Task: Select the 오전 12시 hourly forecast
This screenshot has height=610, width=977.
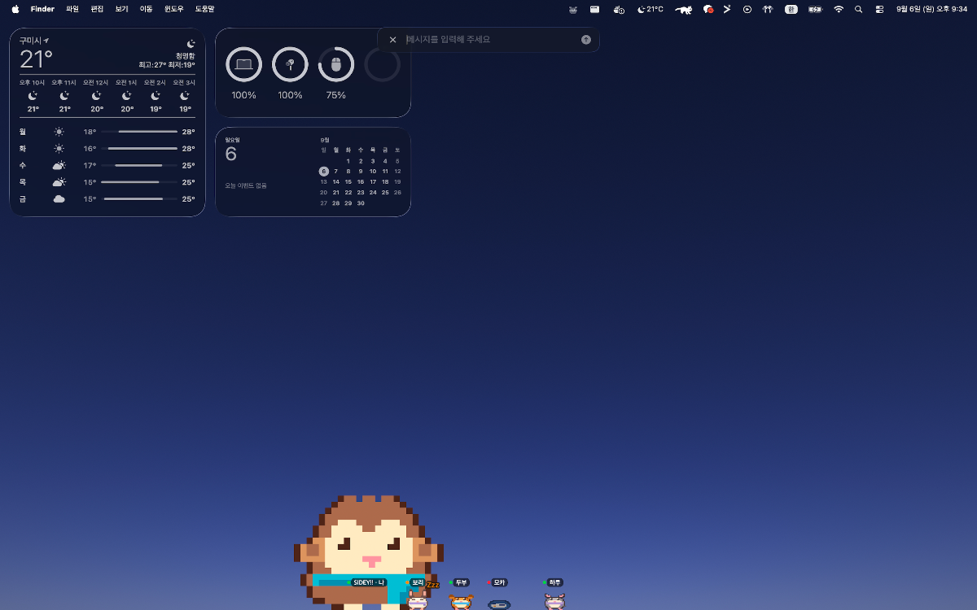Action: tap(96, 96)
